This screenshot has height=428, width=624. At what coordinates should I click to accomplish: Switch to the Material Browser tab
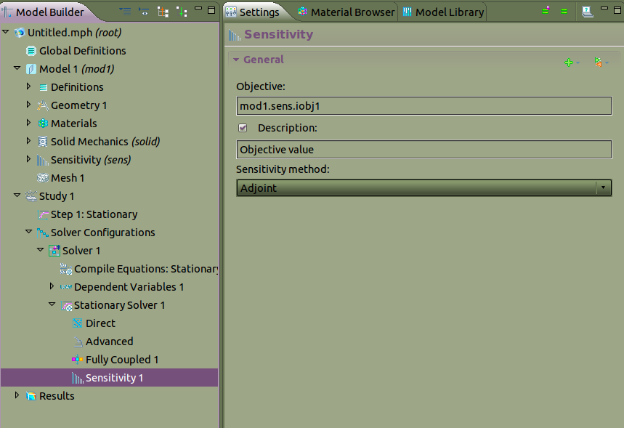click(x=346, y=12)
